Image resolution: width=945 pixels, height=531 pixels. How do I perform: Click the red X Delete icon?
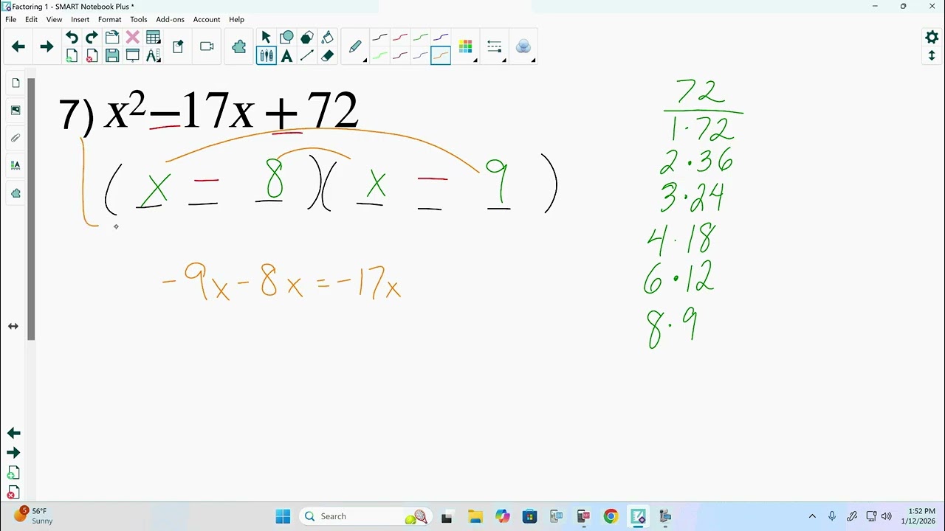coord(133,38)
